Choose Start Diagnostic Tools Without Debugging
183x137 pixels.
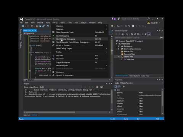click(x=80, y=42)
